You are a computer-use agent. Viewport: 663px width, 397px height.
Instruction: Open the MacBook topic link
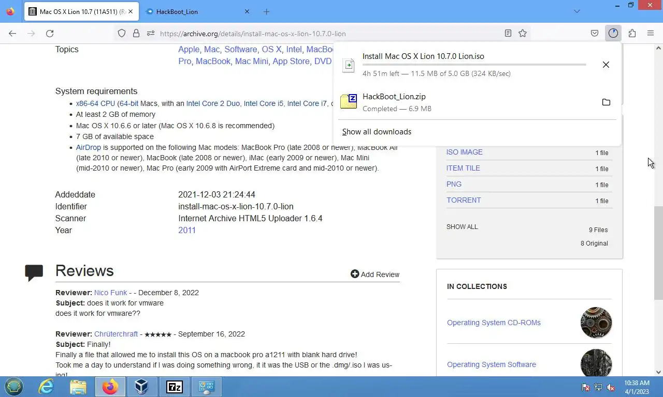(x=213, y=61)
